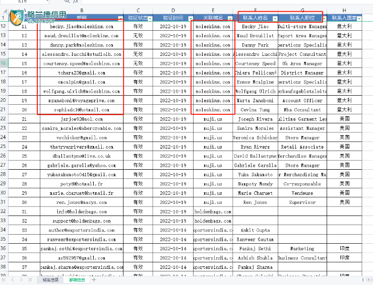Screen dimensions: 373x285
Task: Click the muji.us domain cell for Joseph Rivera
Action: pos(213,119)
